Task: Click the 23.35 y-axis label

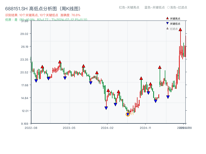Action: [x=24, y=60]
